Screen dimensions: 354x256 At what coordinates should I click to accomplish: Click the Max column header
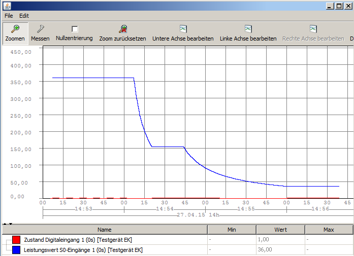[329, 230]
